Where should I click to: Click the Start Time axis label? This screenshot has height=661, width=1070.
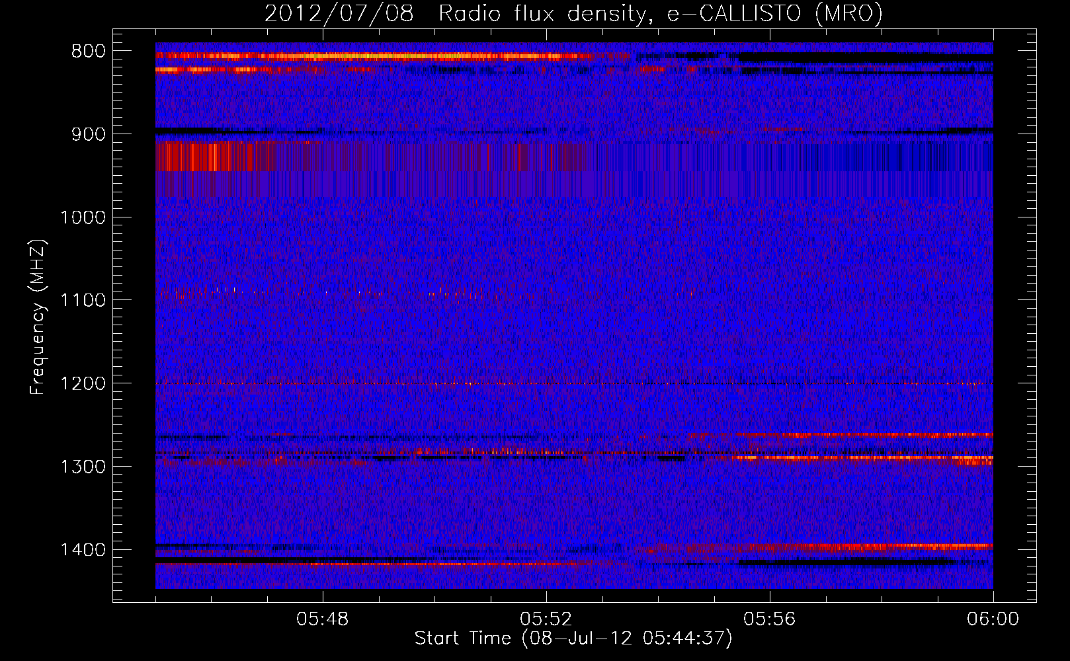[x=573, y=639]
